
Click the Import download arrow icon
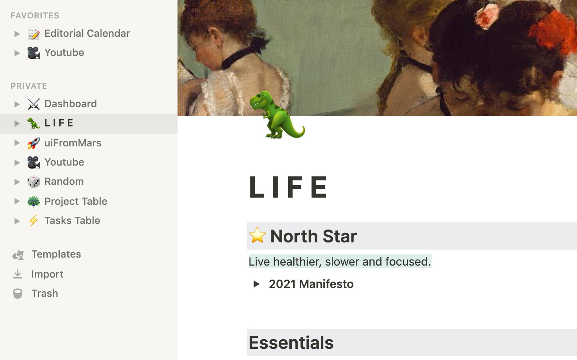tap(18, 274)
